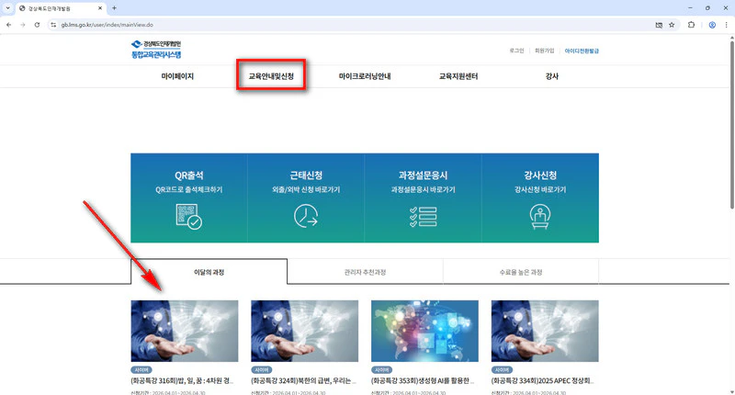Open the 마이페이지 menu
The height and width of the screenshot is (395, 735).
[177, 76]
